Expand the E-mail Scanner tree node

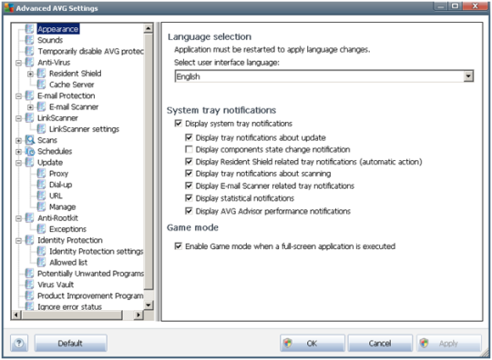(x=30, y=107)
